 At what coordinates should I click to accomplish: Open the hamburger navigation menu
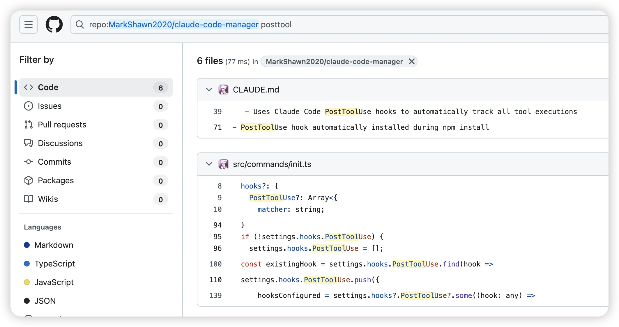29,24
